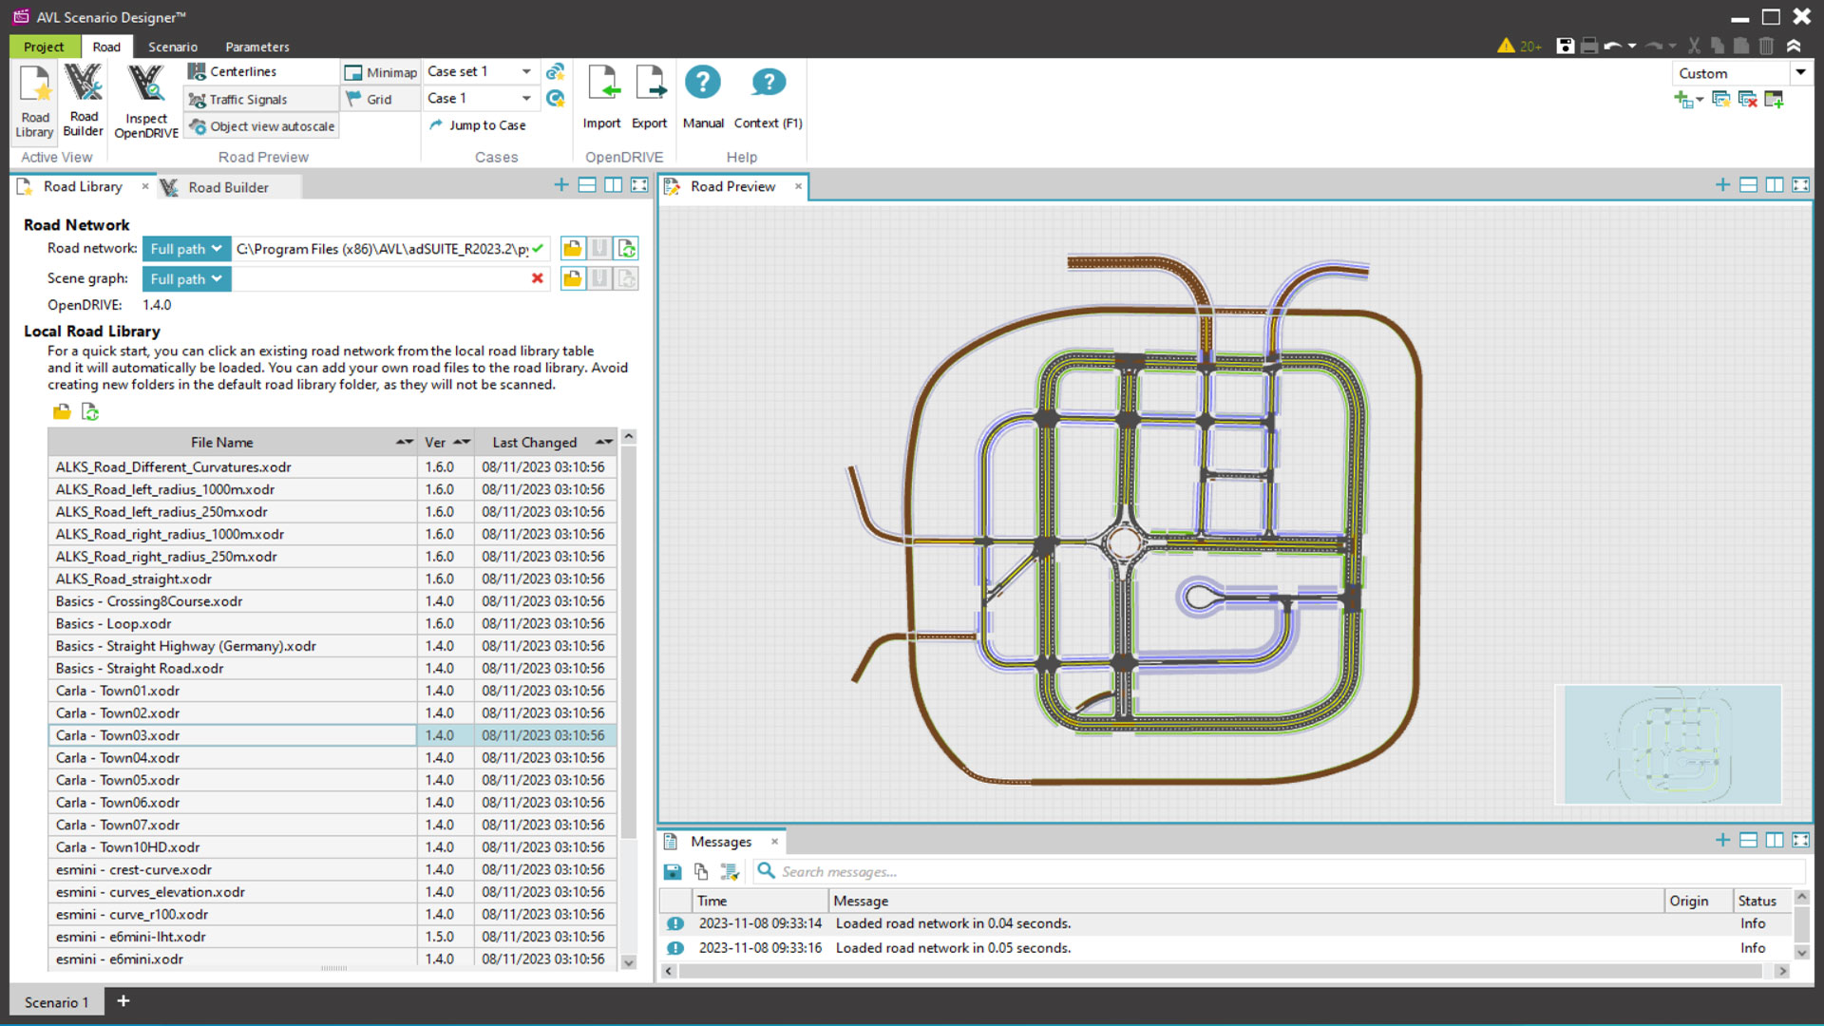Click the save floppy disk icon in title bar
Image resolution: width=1824 pixels, height=1026 pixels.
(1565, 46)
